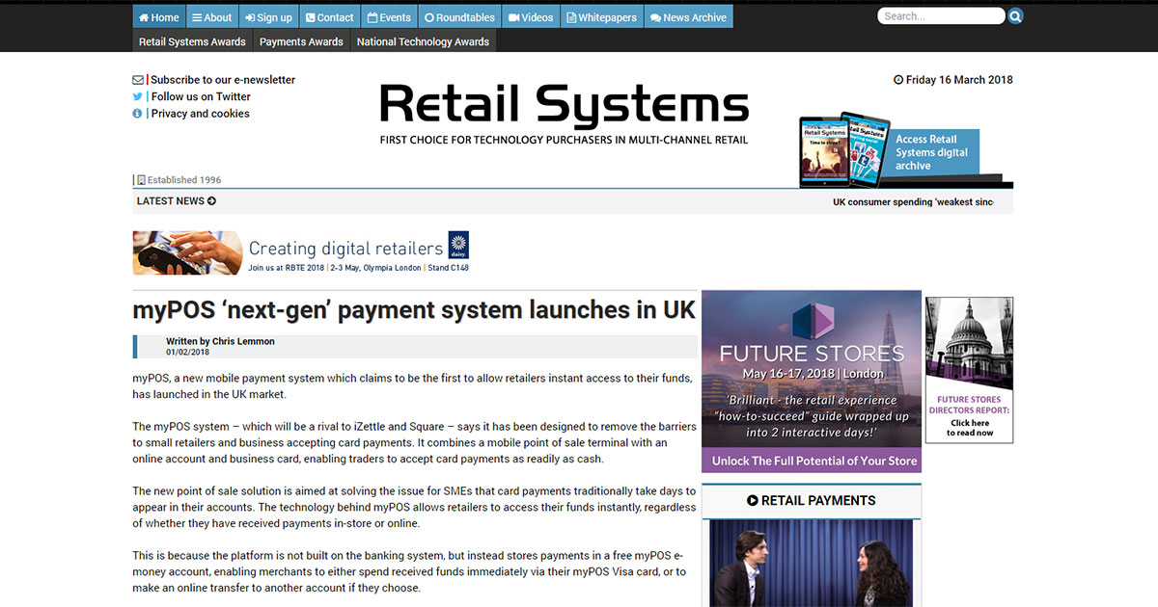Viewport: 1158px width, 607px height.
Task: Click the Daisy logo in banner
Action: [x=458, y=243]
